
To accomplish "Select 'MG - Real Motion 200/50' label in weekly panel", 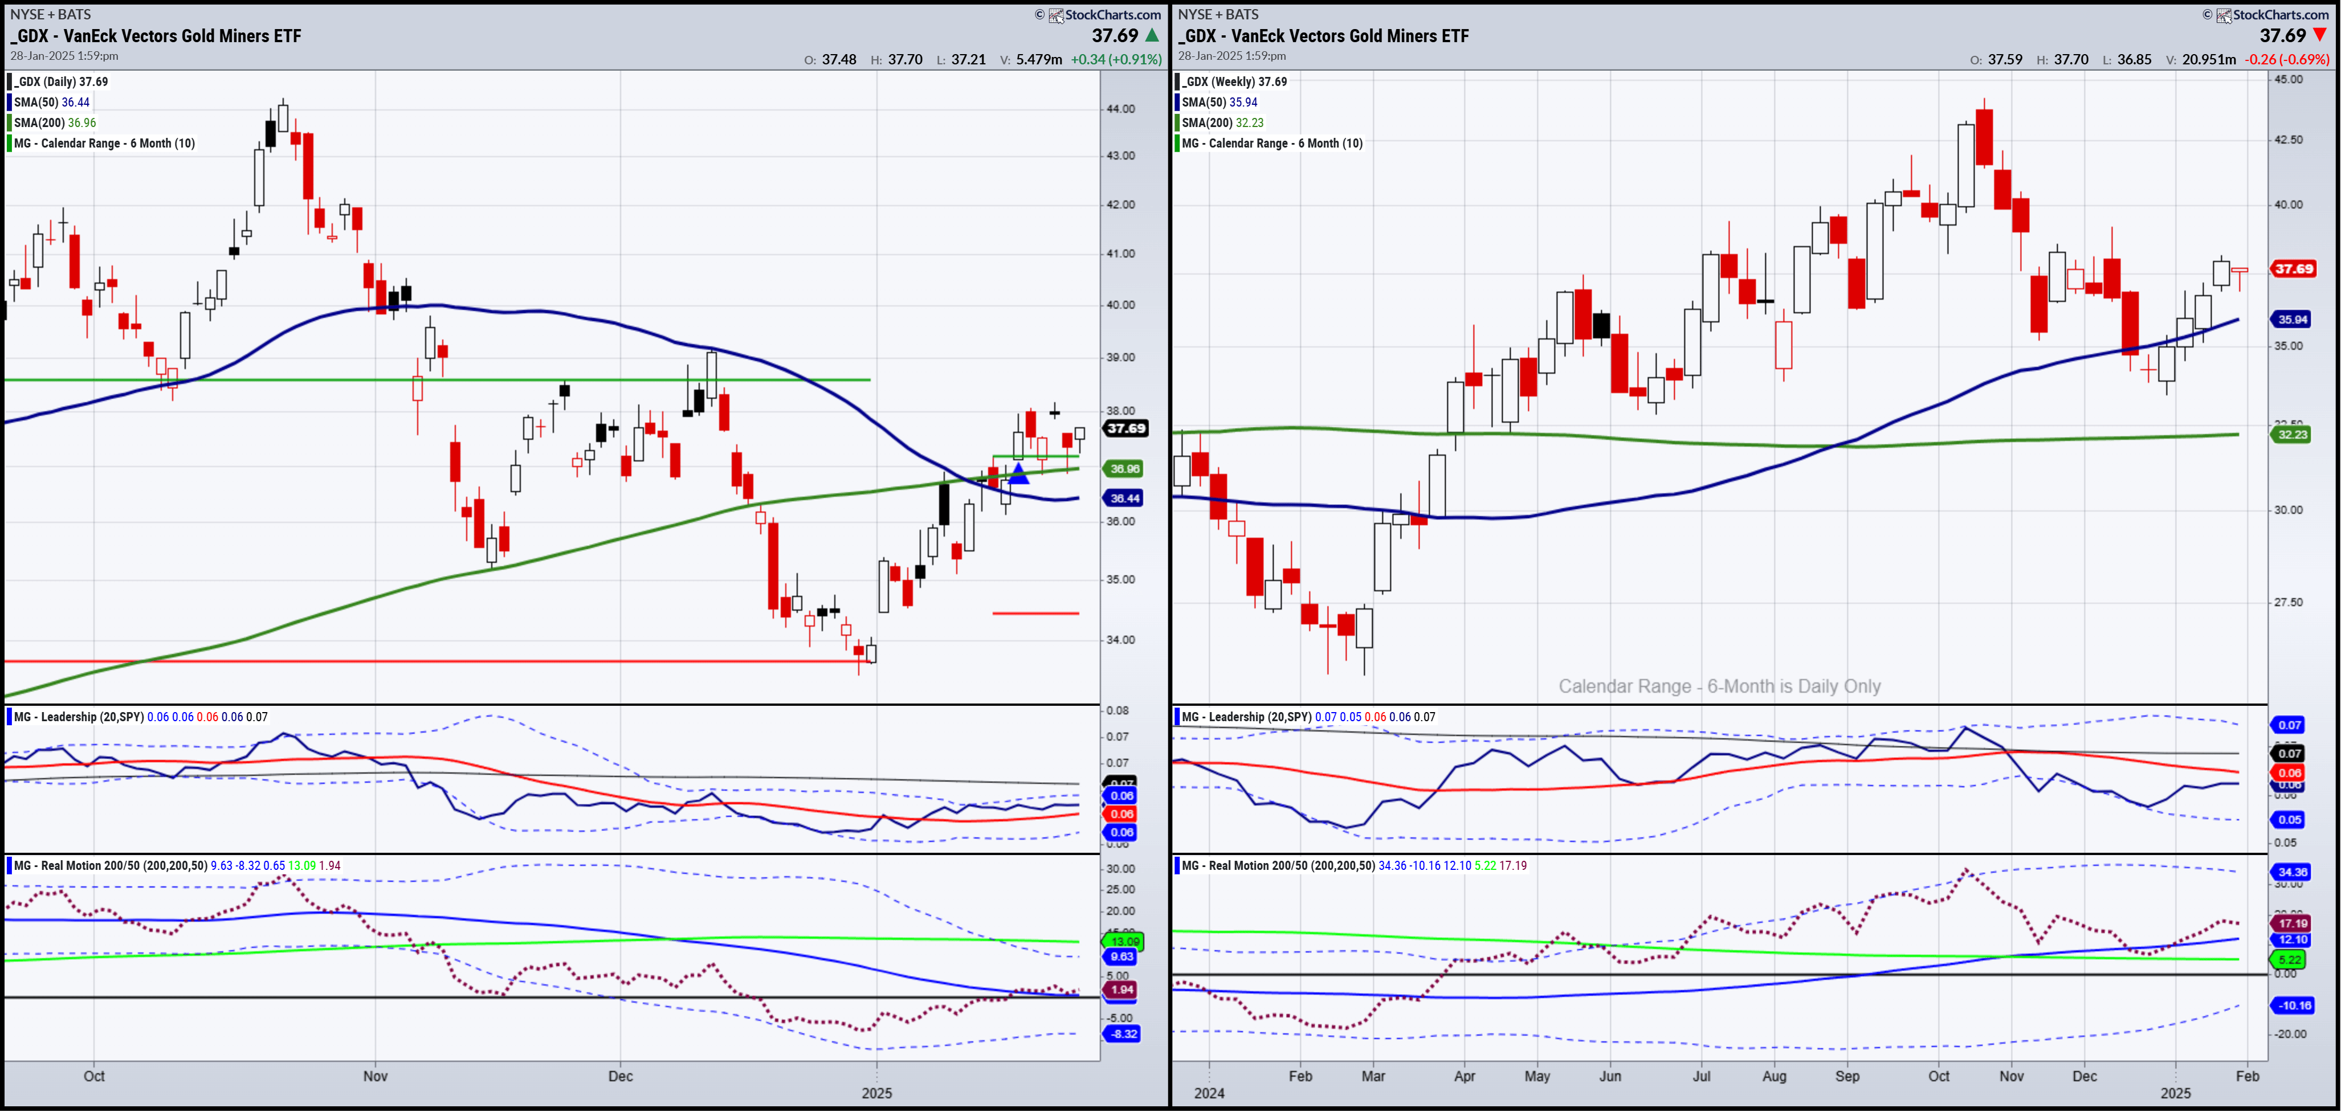I will 1245,866.
